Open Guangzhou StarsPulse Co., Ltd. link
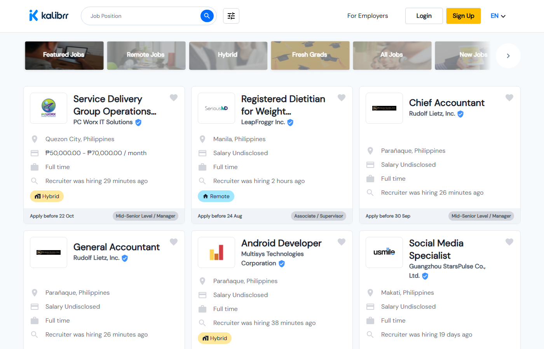Screen dimensions: 544x349 pyautogui.click(x=447, y=271)
